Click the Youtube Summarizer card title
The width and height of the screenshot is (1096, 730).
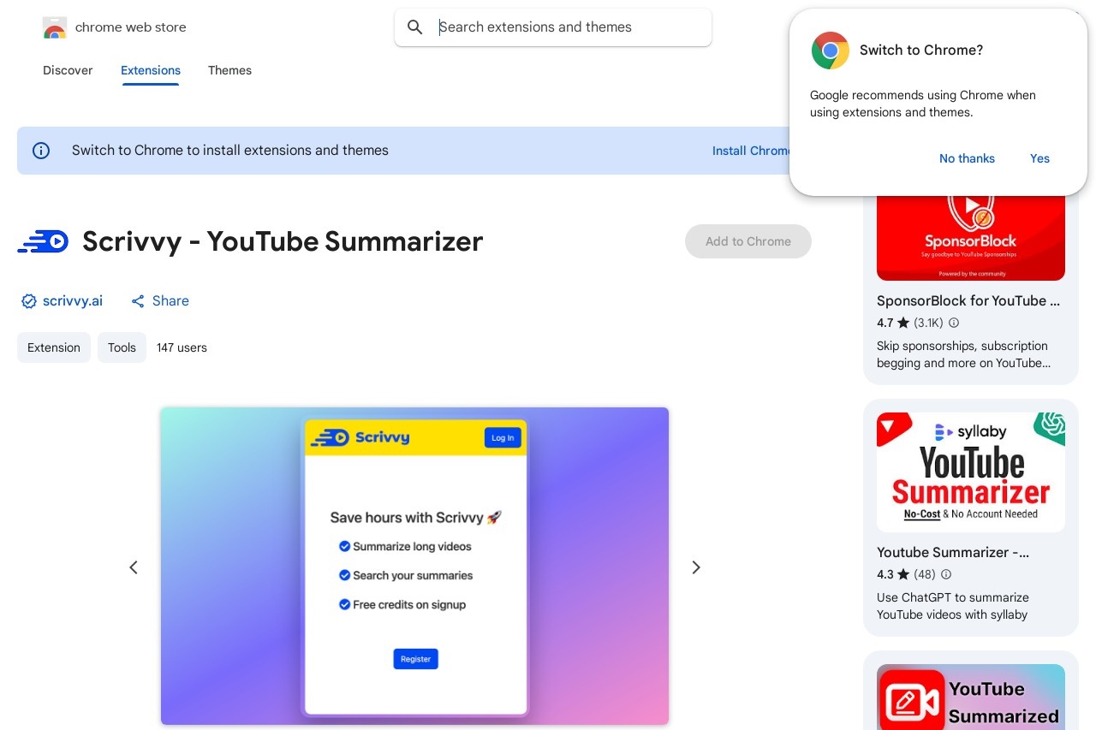[953, 552]
